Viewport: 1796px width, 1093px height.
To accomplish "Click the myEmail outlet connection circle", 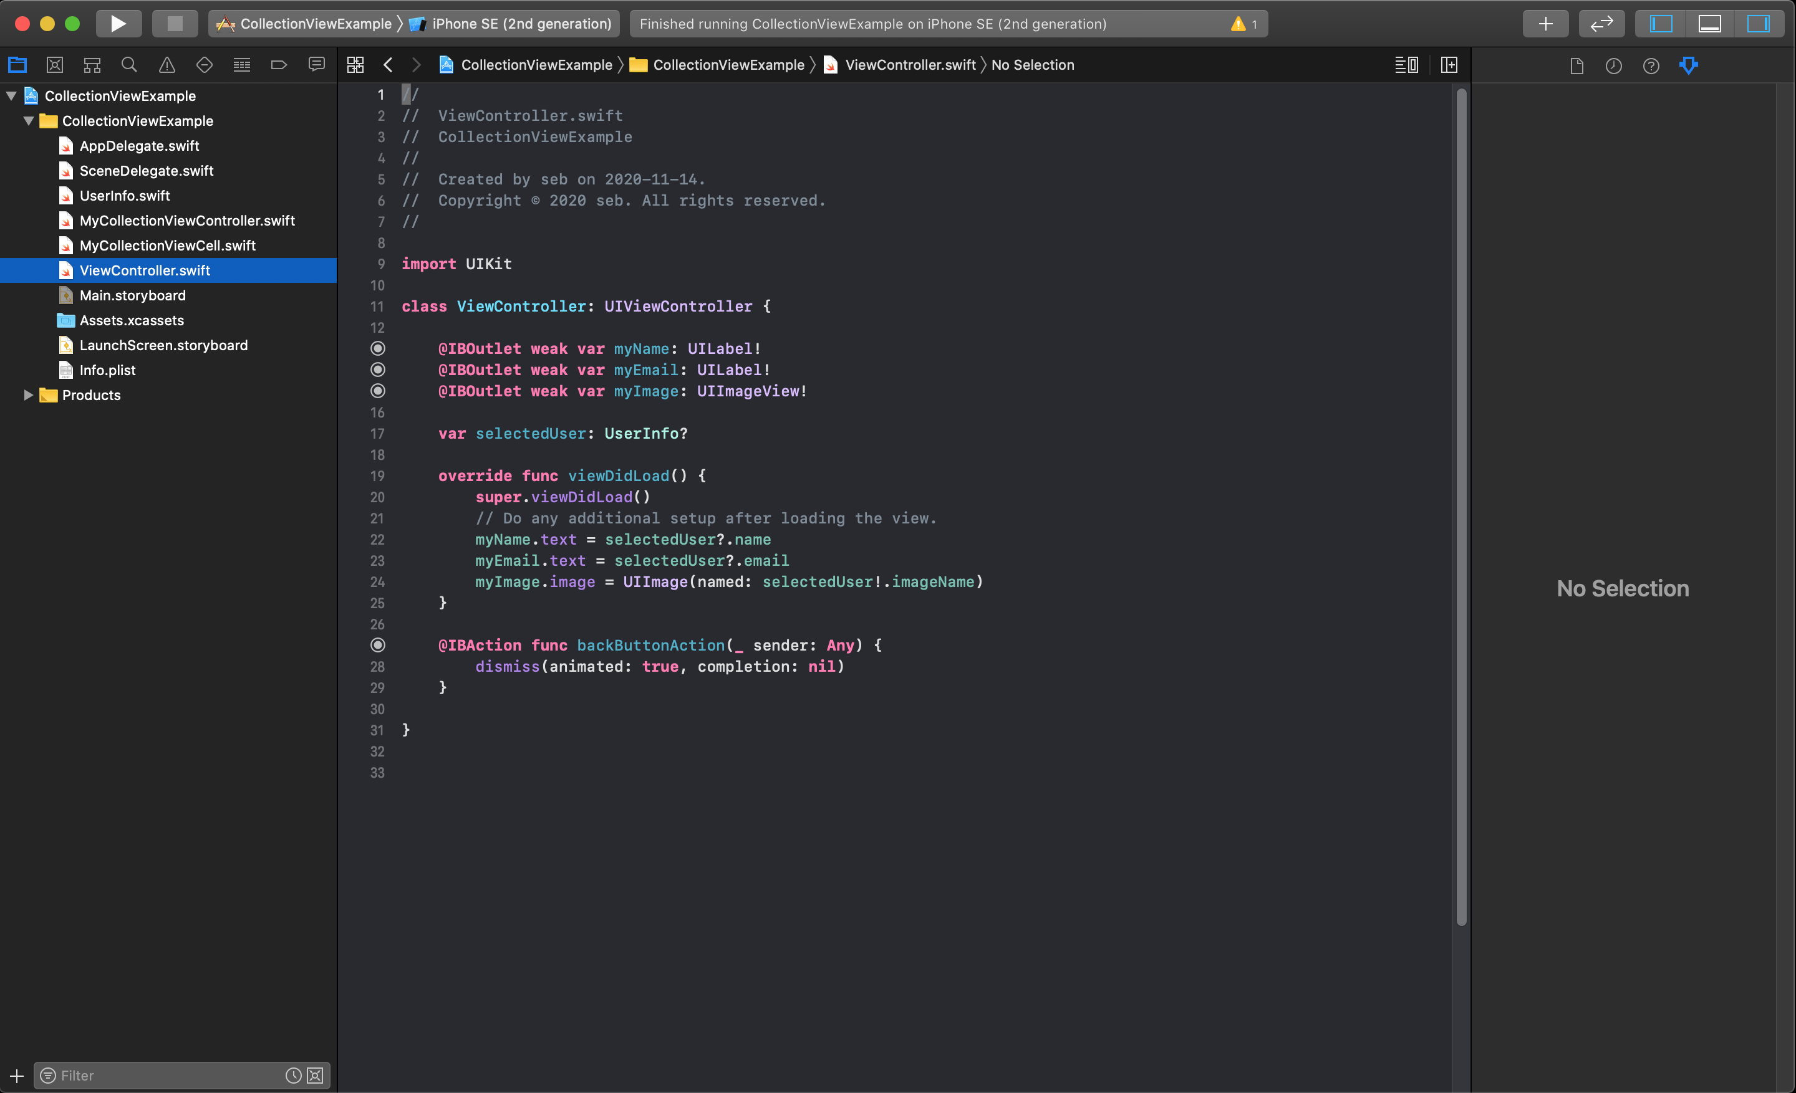I will click(x=377, y=369).
